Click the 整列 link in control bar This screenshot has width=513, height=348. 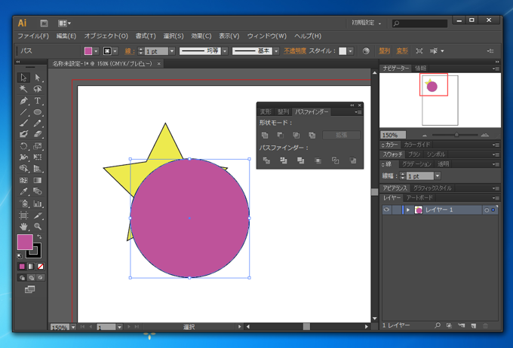click(x=385, y=51)
